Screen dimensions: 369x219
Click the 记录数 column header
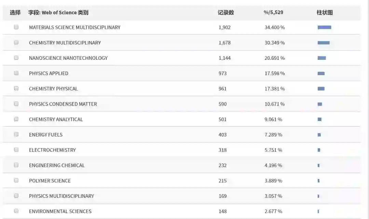(x=226, y=13)
